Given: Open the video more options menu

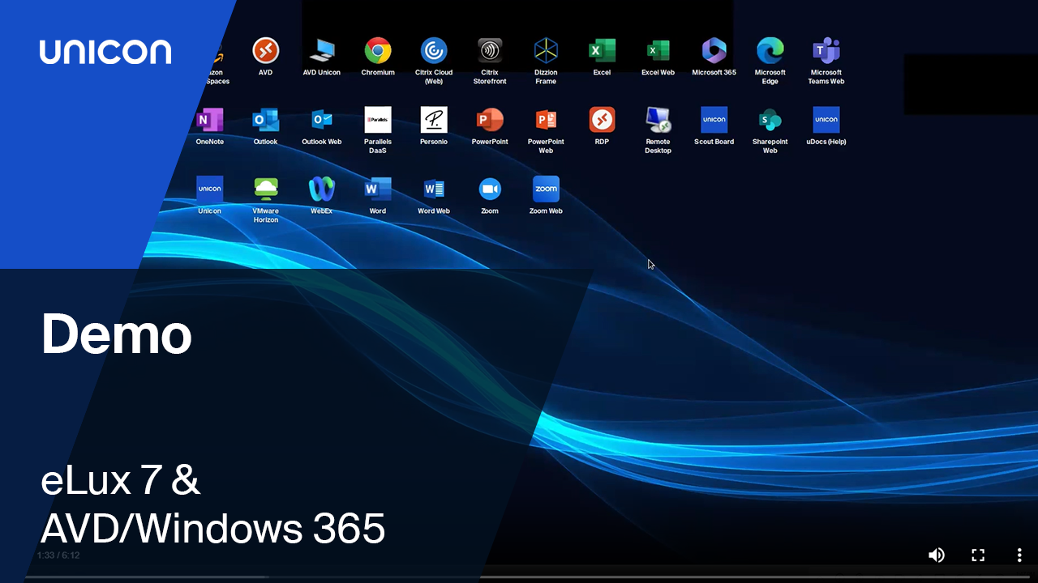Looking at the screenshot, I should (1019, 555).
